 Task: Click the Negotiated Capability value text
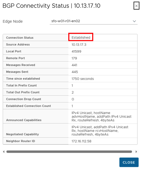click(100, 131)
